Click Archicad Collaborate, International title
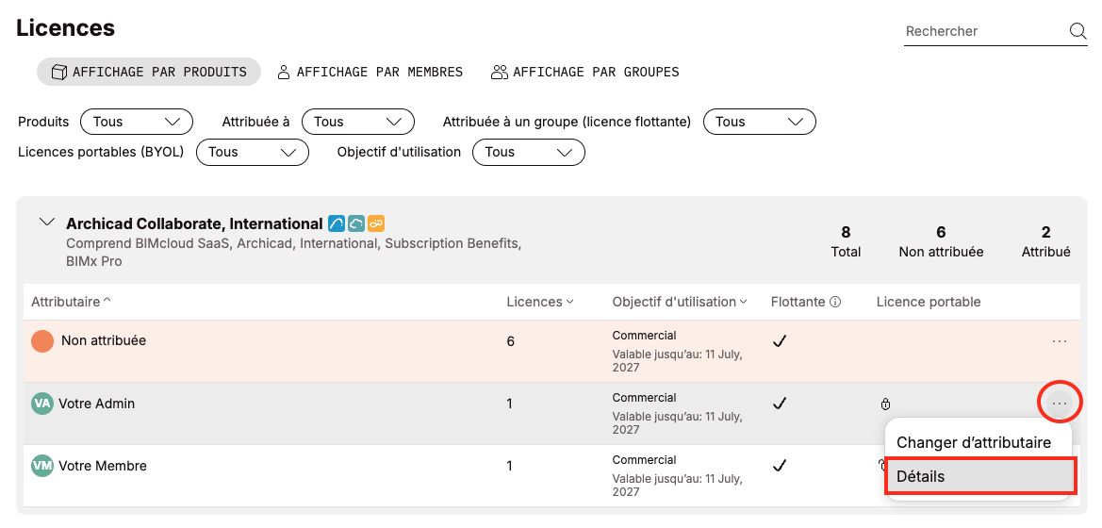The width and height of the screenshot is (1102, 528). click(194, 223)
